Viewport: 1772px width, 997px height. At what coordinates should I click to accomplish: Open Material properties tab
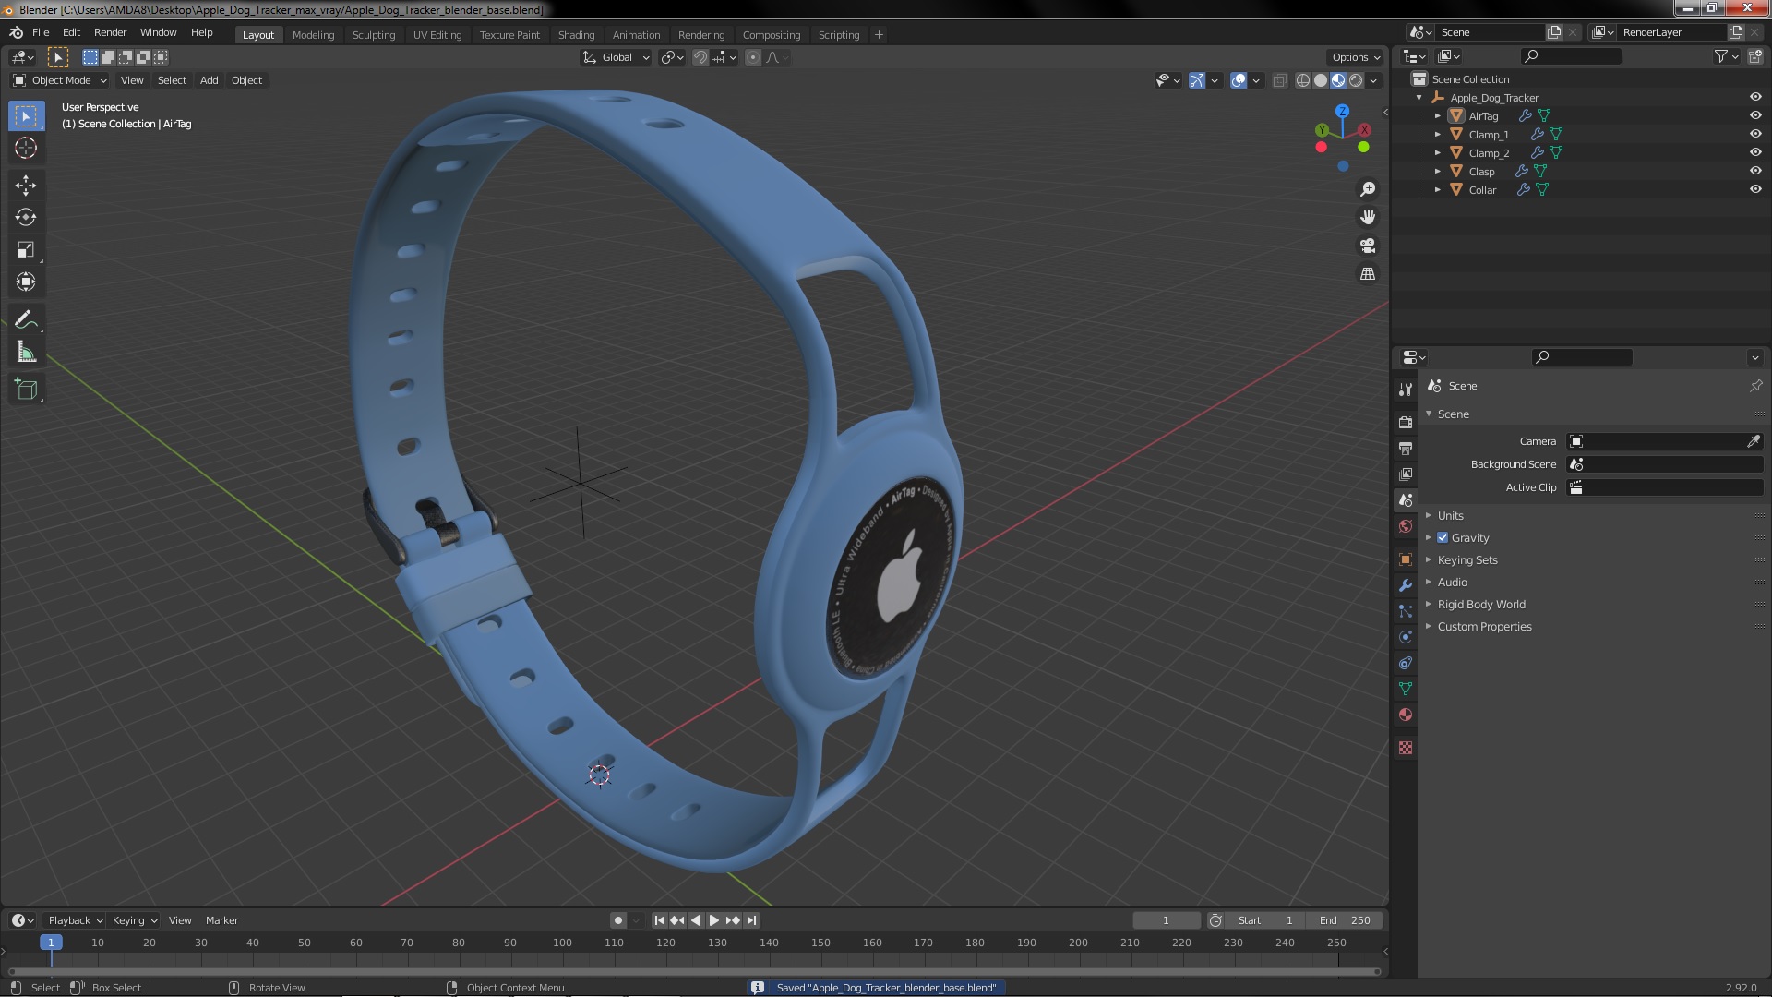(x=1406, y=715)
